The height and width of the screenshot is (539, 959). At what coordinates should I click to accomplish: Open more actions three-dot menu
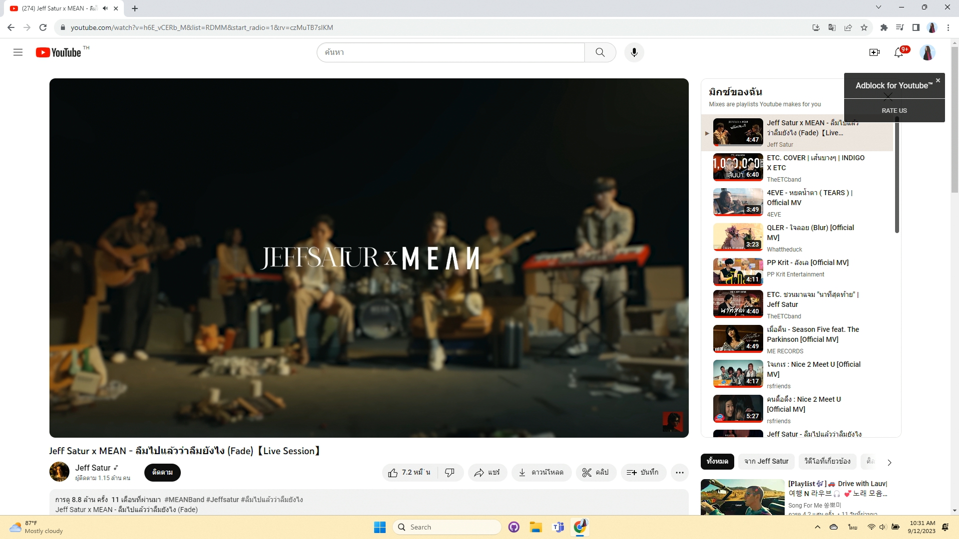pos(680,473)
